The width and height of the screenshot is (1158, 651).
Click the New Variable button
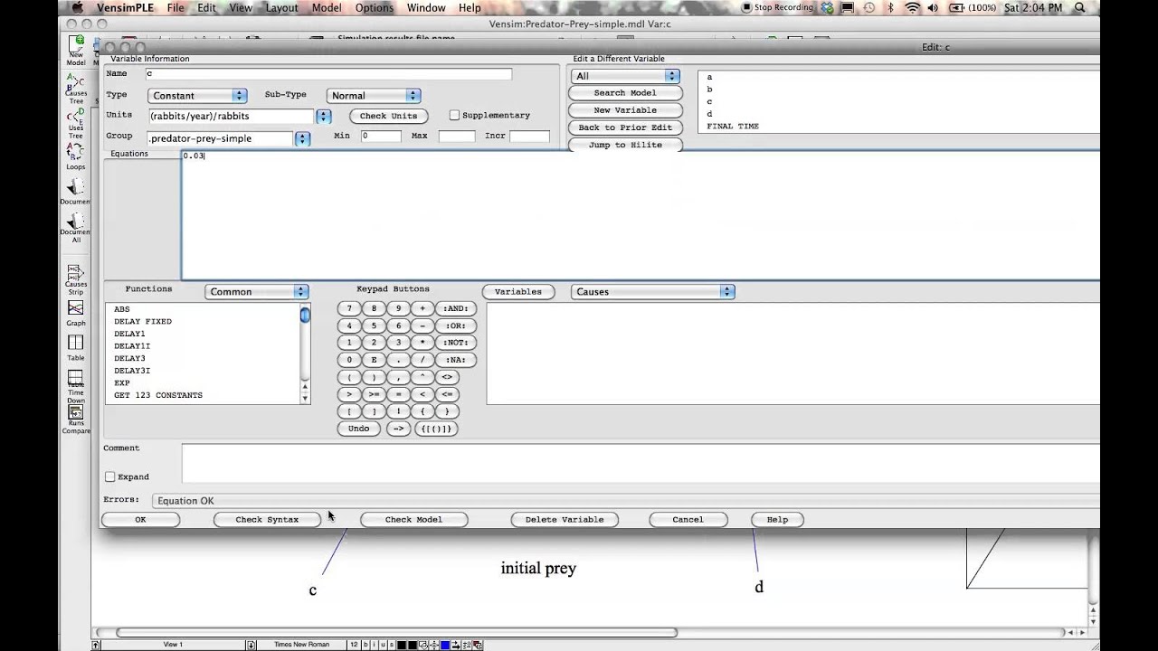tap(625, 110)
